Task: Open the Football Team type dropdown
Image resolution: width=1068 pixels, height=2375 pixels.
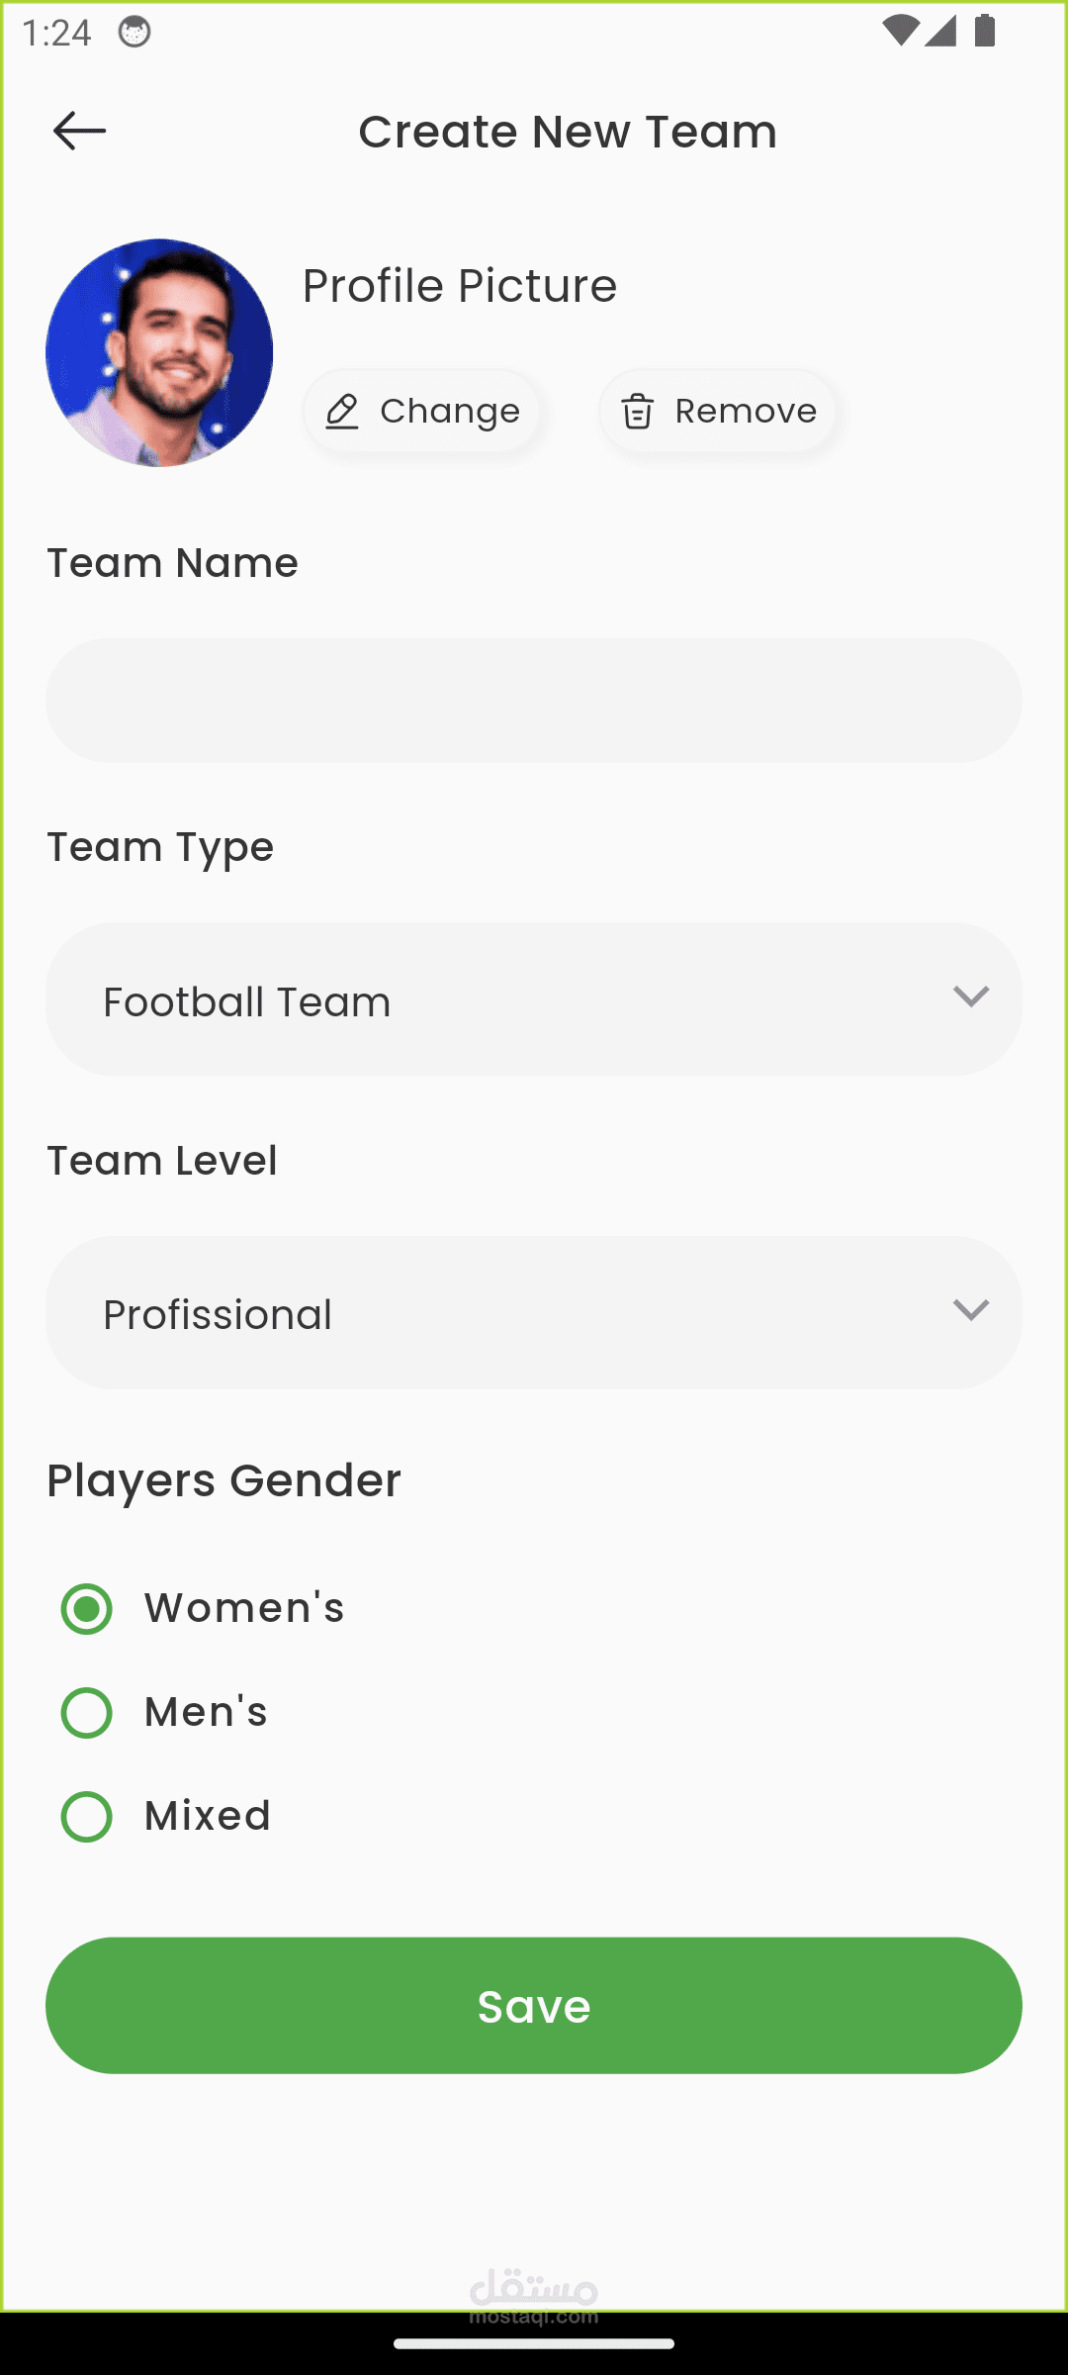Action: click(x=534, y=999)
